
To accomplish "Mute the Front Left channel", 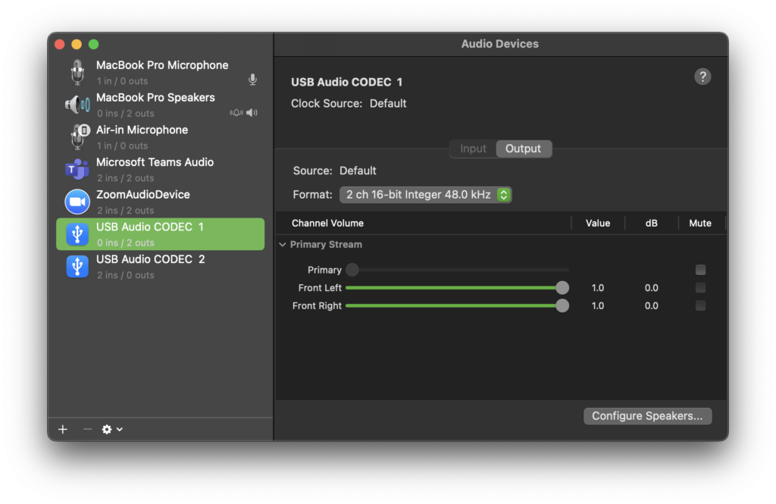I will pyautogui.click(x=700, y=288).
